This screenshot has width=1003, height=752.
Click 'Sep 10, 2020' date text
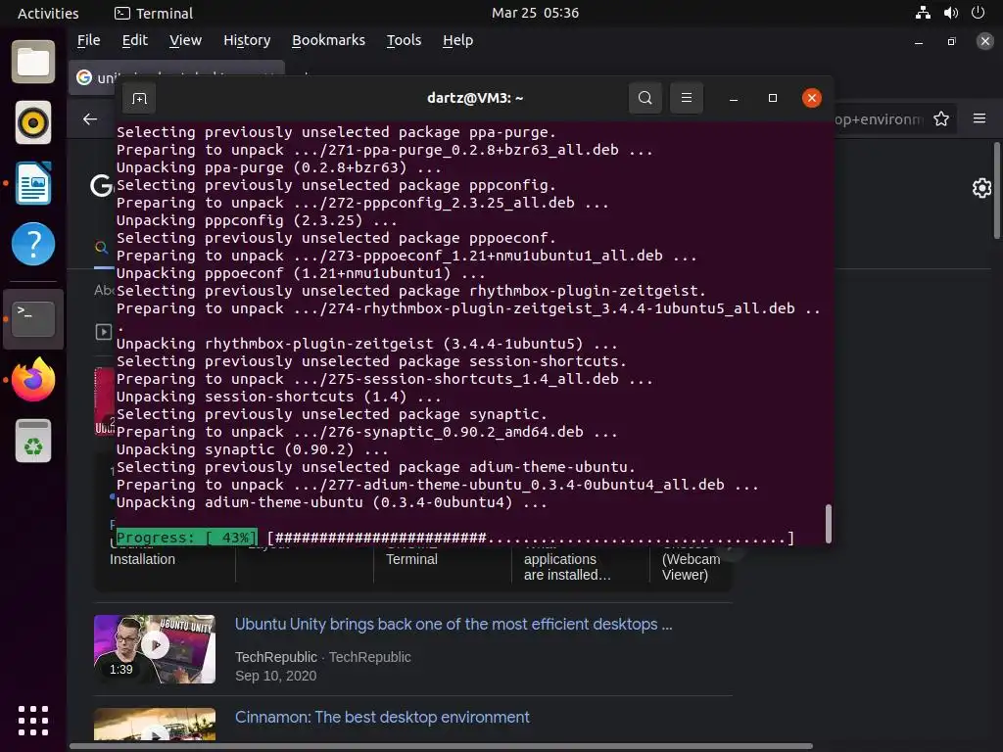tap(275, 676)
